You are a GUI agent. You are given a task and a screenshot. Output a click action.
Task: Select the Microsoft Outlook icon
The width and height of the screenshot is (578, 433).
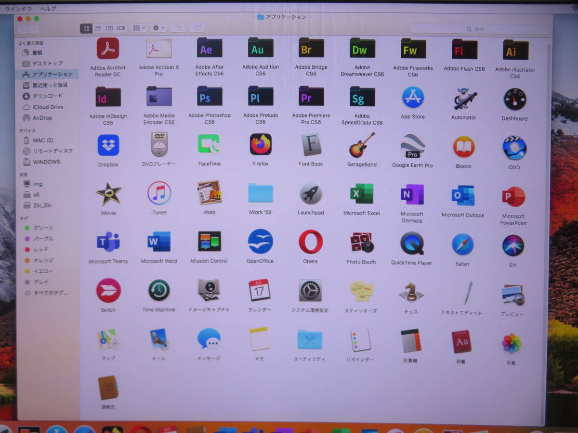(463, 196)
